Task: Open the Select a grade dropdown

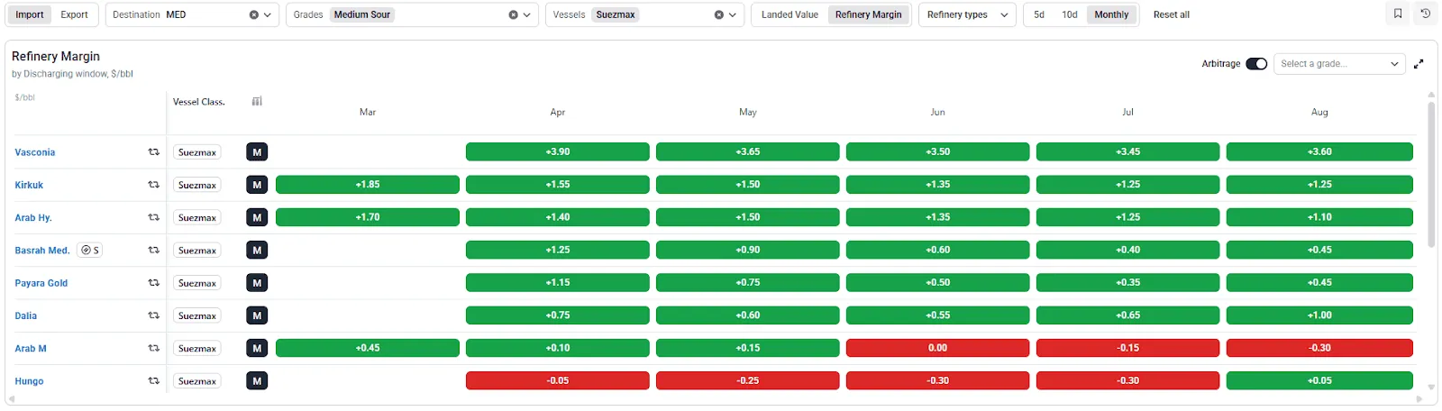Action: [1339, 64]
